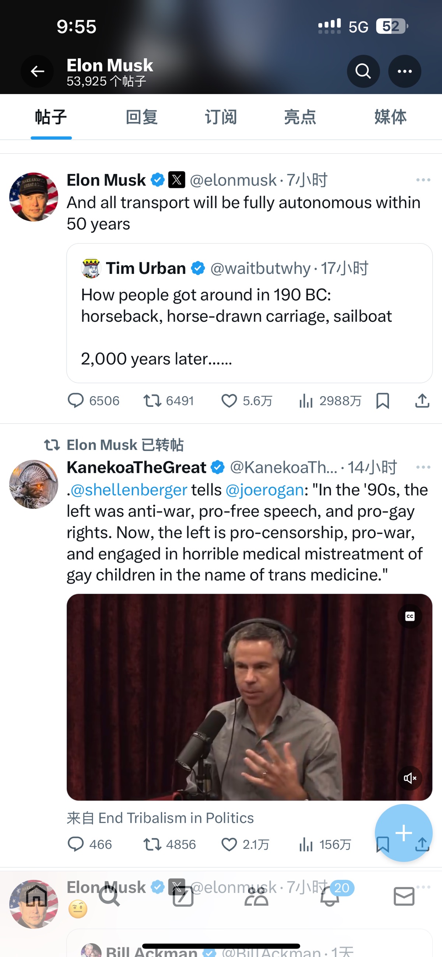The width and height of the screenshot is (442, 957).
Task: Like the KanekoaTheGreat post
Action: 229,845
